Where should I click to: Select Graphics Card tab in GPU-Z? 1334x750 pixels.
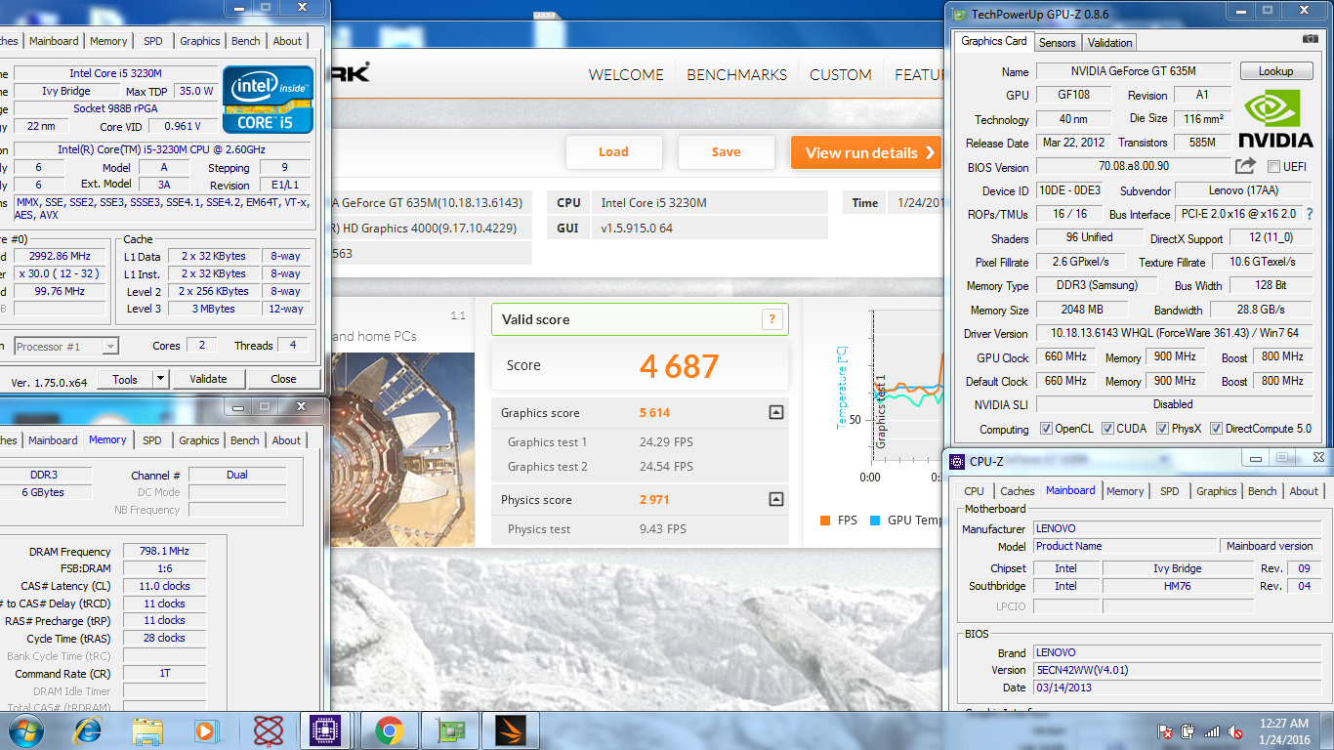coord(993,41)
